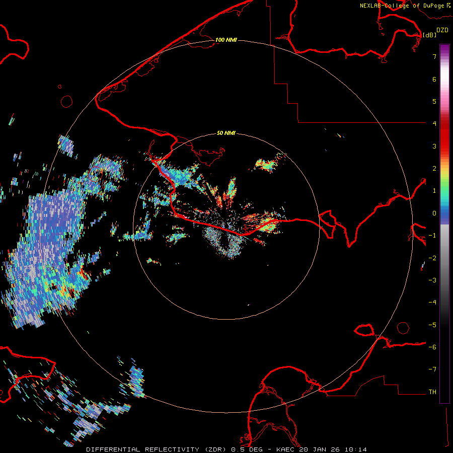
Task: Click the [dB] unit label
Action: pos(429,35)
